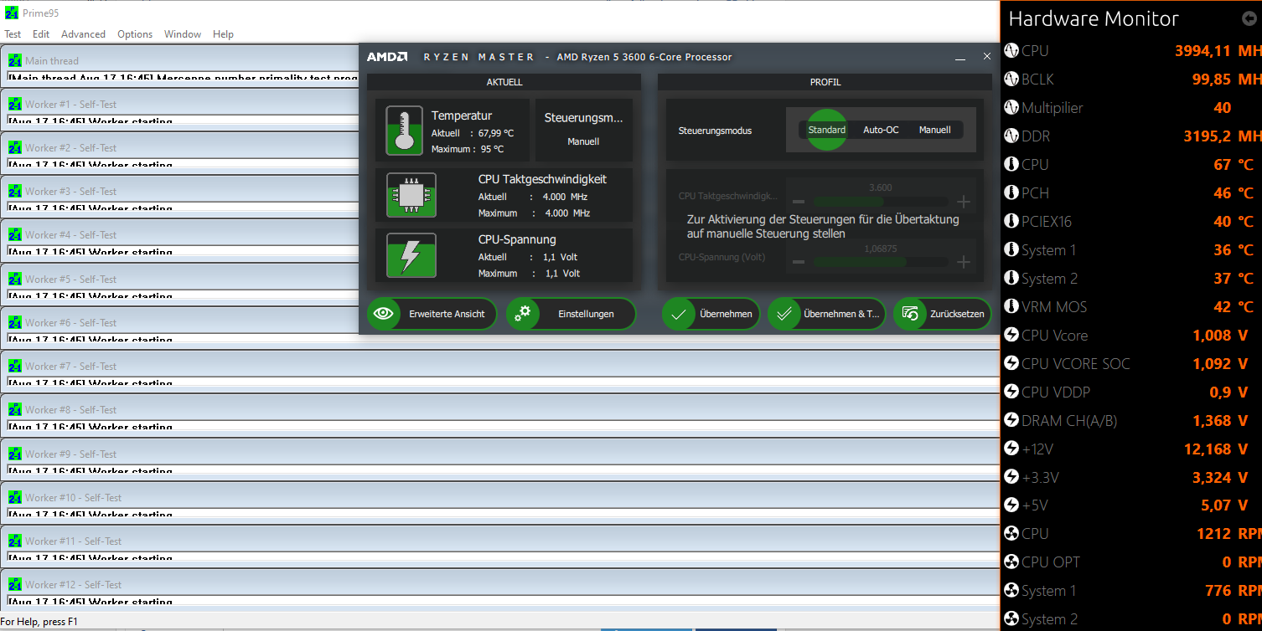Click the CPU chip Taktgeschwindigkeit icon
The width and height of the screenshot is (1262, 631).
point(411,195)
